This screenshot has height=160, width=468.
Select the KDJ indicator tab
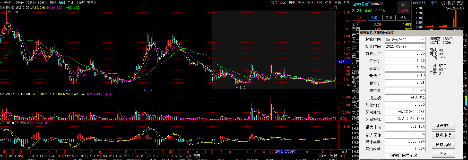[x=127, y=156]
